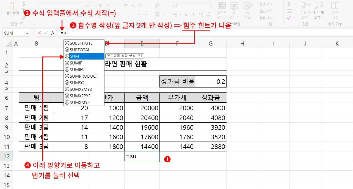This screenshot has height=189, width=353.
Task: Click the Clear eraser icon
Action: point(289,18)
